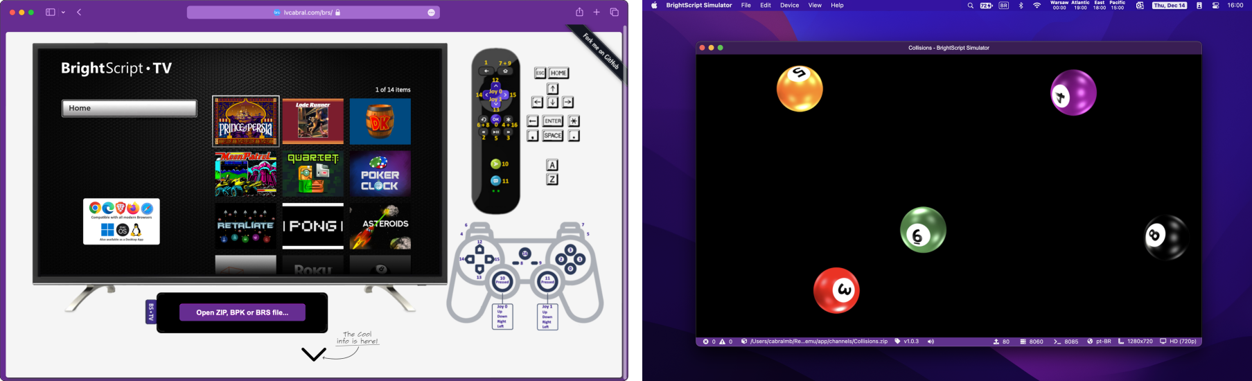
Task: Click the remote's back arrow button
Action: (x=486, y=71)
